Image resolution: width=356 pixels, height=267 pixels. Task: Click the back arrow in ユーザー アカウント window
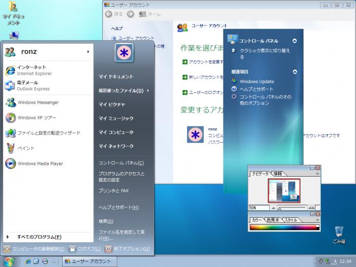click(x=108, y=14)
